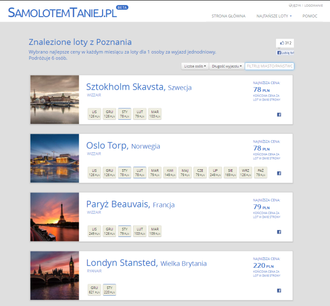Share Paryż Beauvais on Facebook icon
This screenshot has width=330, height=306.
[x=279, y=232]
